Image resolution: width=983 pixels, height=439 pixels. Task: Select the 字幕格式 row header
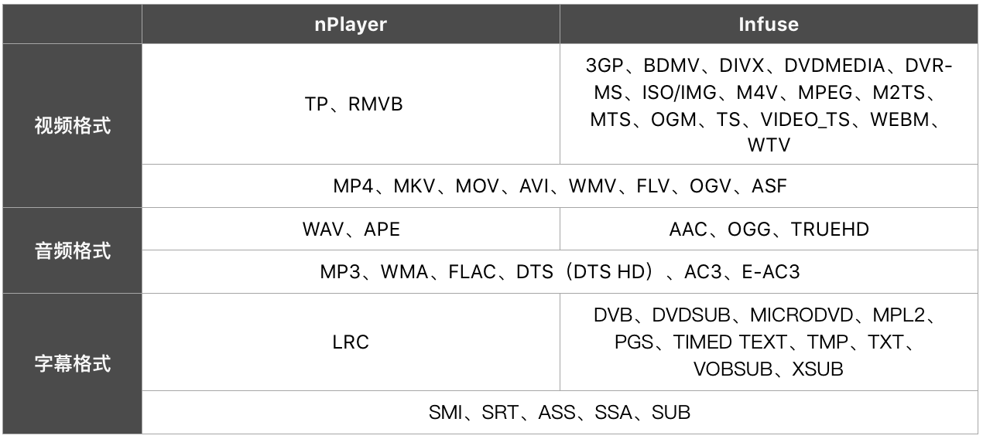click(73, 363)
